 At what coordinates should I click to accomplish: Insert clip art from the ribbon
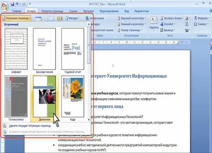(x=60, y=18)
